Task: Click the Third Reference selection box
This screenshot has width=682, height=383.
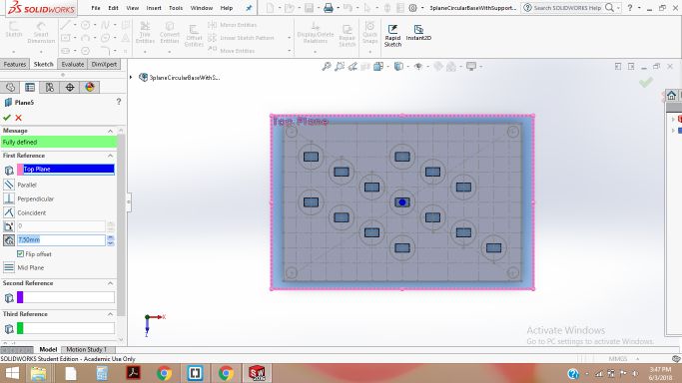Action: (66, 328)
